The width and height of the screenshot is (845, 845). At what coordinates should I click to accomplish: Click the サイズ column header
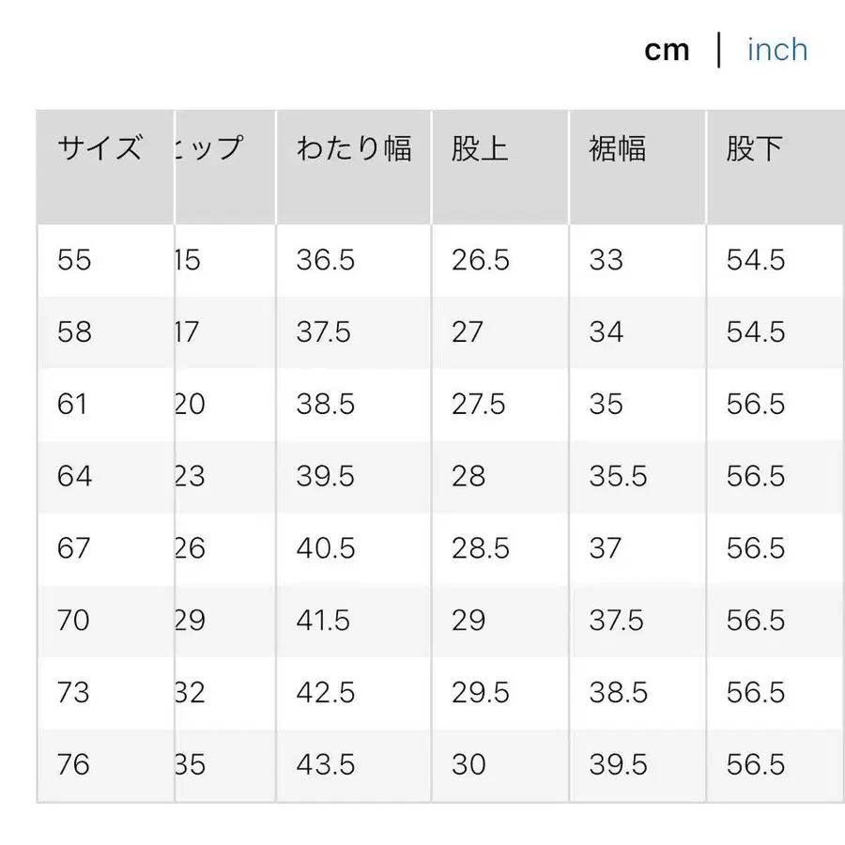point(100,146)
